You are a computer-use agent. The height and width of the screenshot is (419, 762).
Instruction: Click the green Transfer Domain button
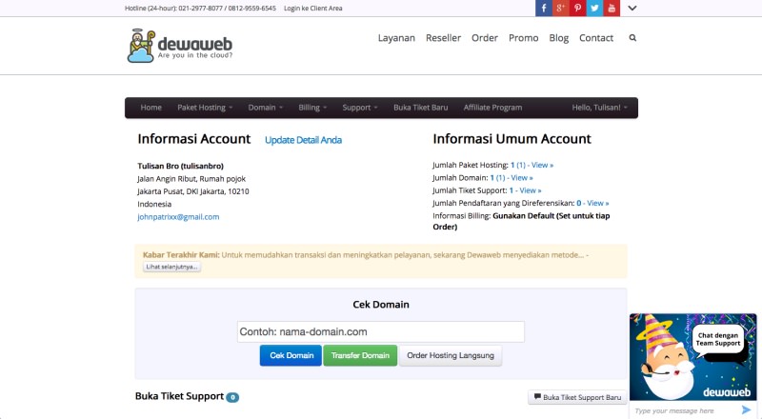(x=360, y=355)
